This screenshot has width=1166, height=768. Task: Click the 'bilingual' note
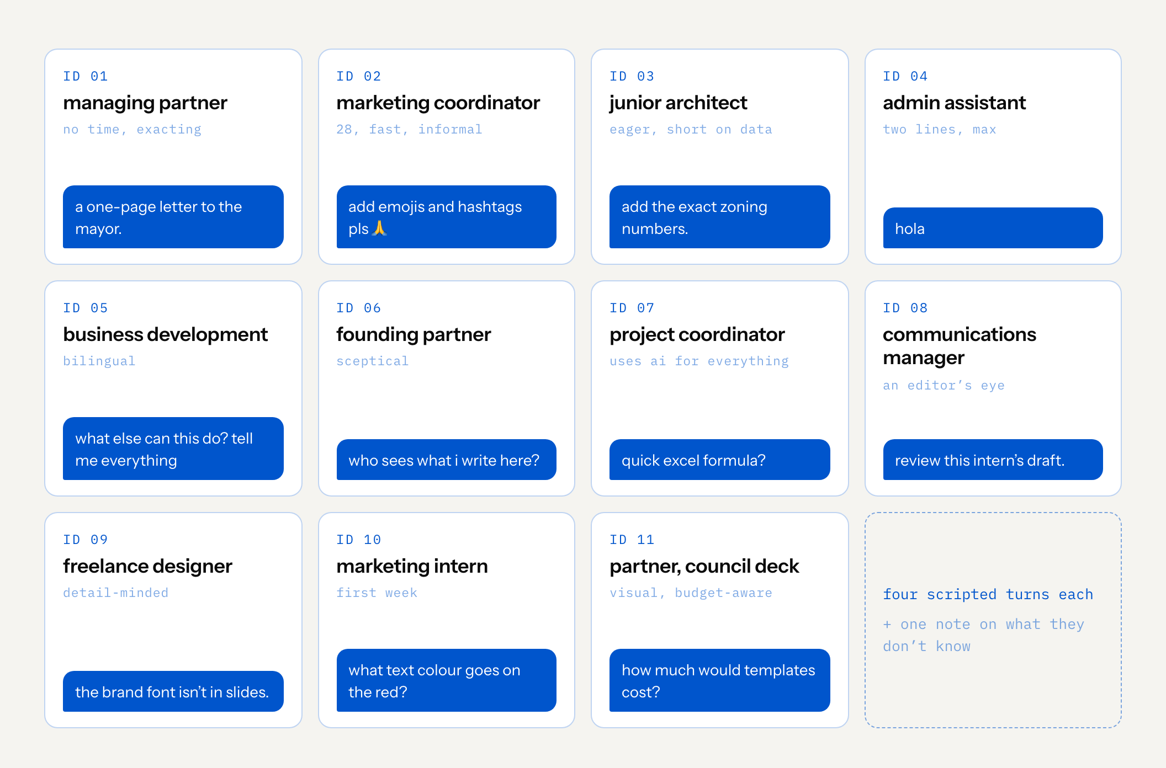99,361
